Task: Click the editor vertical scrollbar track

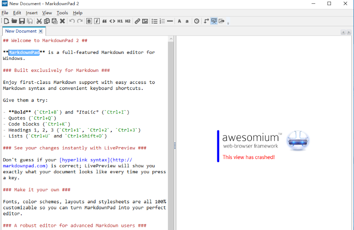Action: [x=171, y=136]
